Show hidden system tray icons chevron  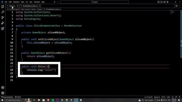155,100
